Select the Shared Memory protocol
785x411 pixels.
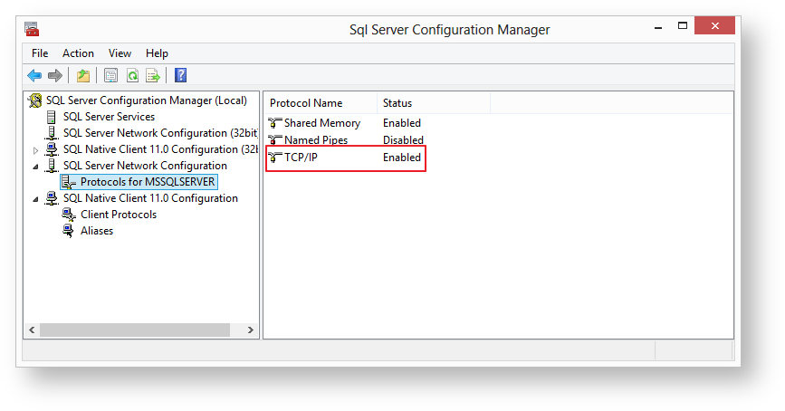click(x=321, y=123)
